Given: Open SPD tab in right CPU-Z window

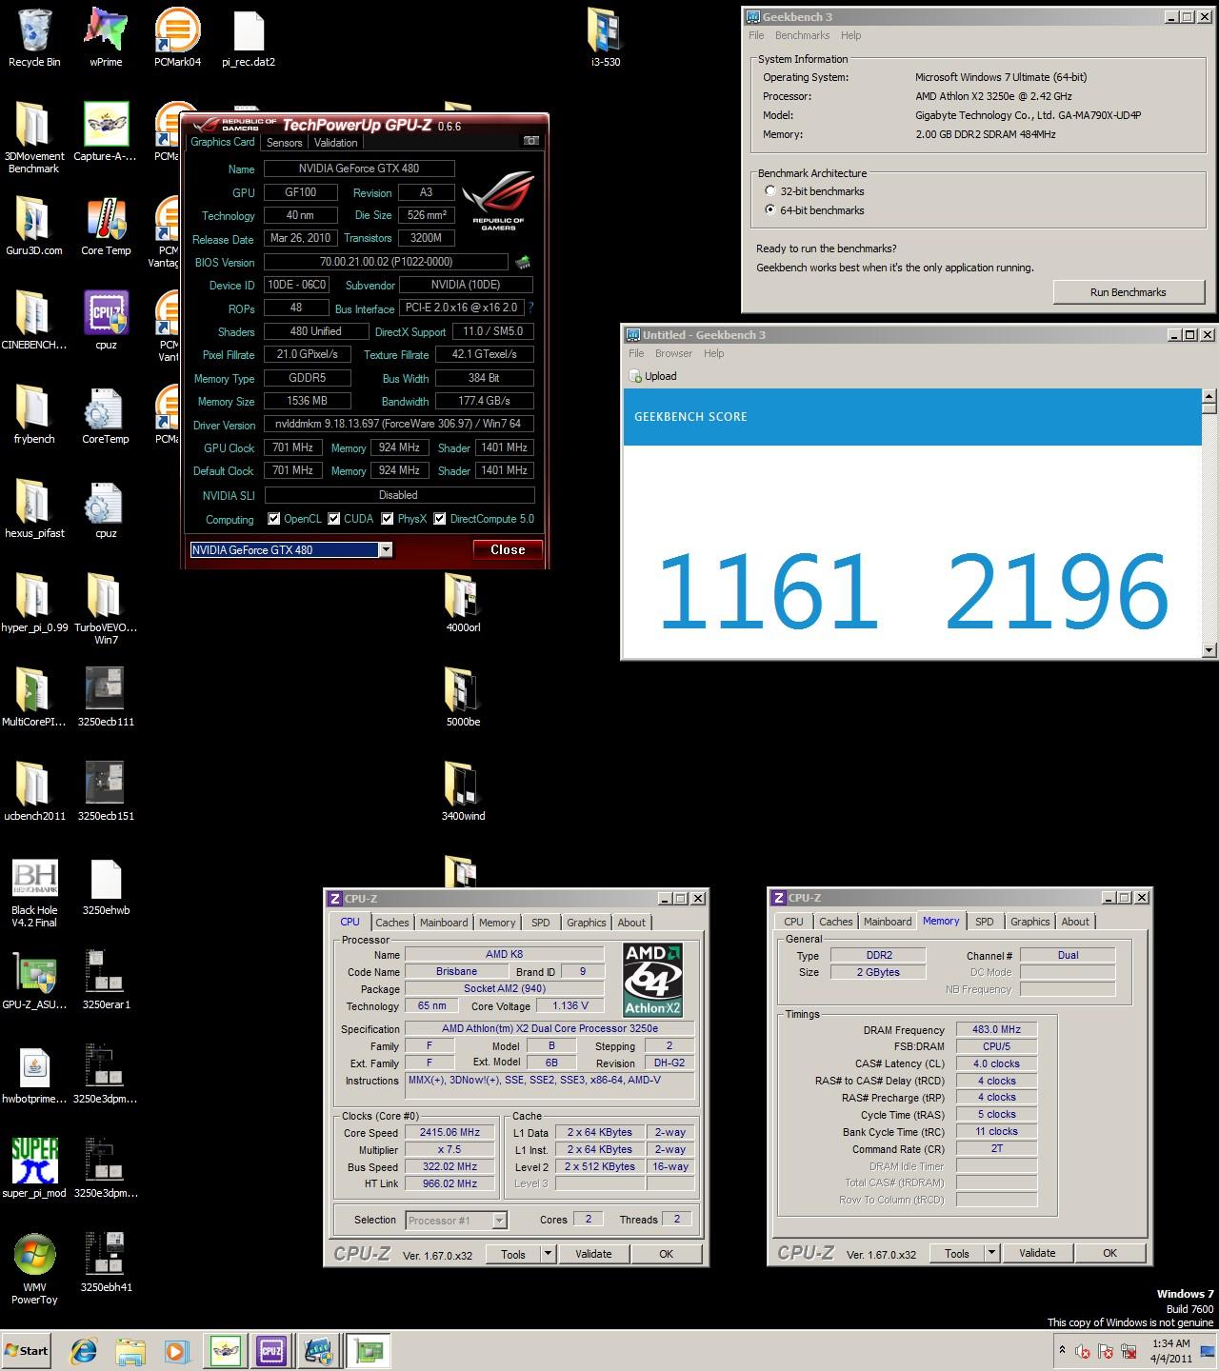Looking at the screenshot, I should (x=985, y=922).
